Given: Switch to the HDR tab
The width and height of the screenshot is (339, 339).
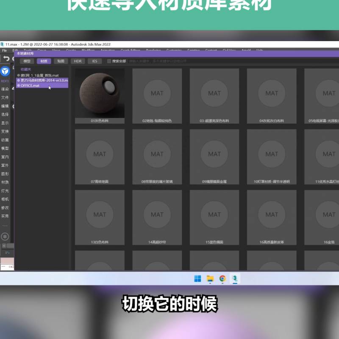Looking at the screenshot, I should coord(78,61).
